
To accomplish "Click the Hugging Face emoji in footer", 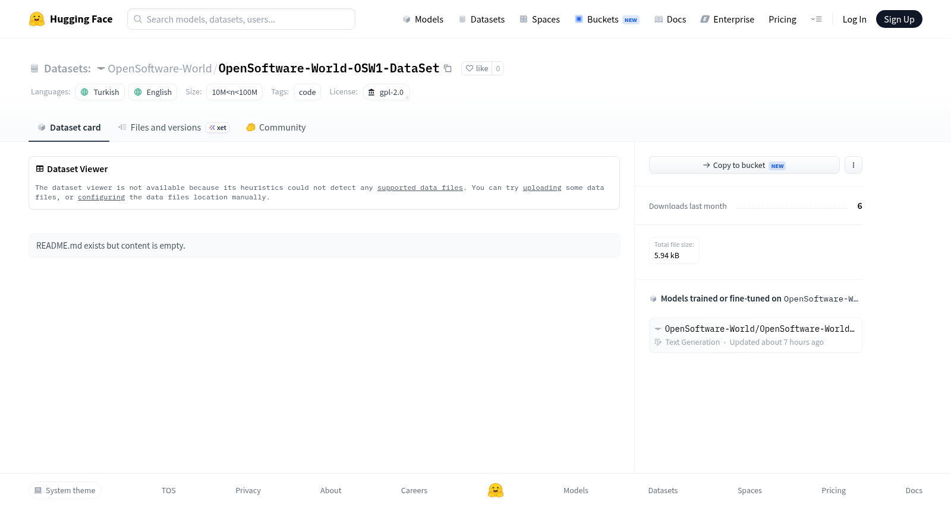I will (x=496, y=490).
